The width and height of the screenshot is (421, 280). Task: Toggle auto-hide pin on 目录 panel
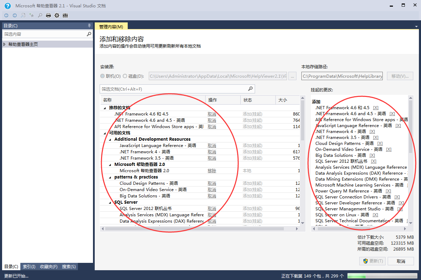click(x=89, y=26)
